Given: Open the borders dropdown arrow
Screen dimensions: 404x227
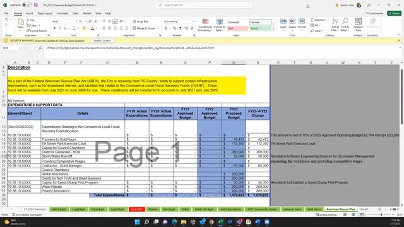Looking at the screenshot, I should [78, 28].
